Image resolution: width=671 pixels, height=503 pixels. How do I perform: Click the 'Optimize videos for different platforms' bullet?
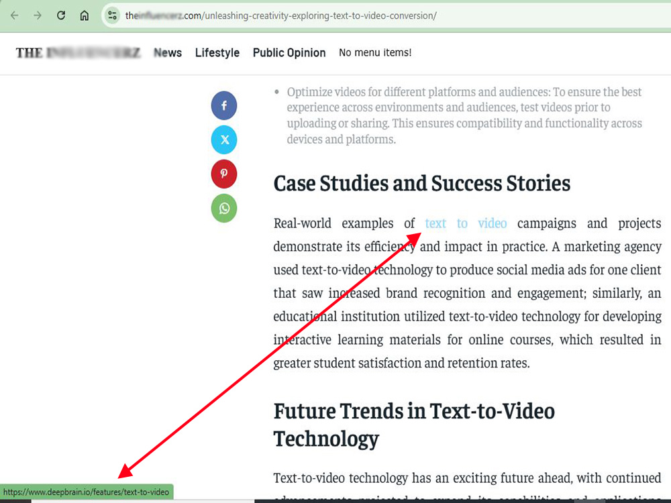[x=464, y=115]
